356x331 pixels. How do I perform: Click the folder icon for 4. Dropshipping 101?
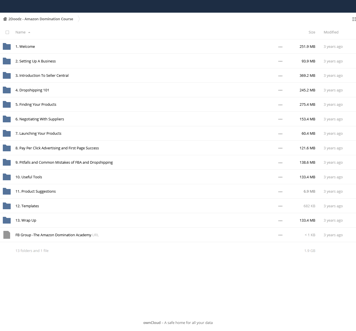(7, 90)
